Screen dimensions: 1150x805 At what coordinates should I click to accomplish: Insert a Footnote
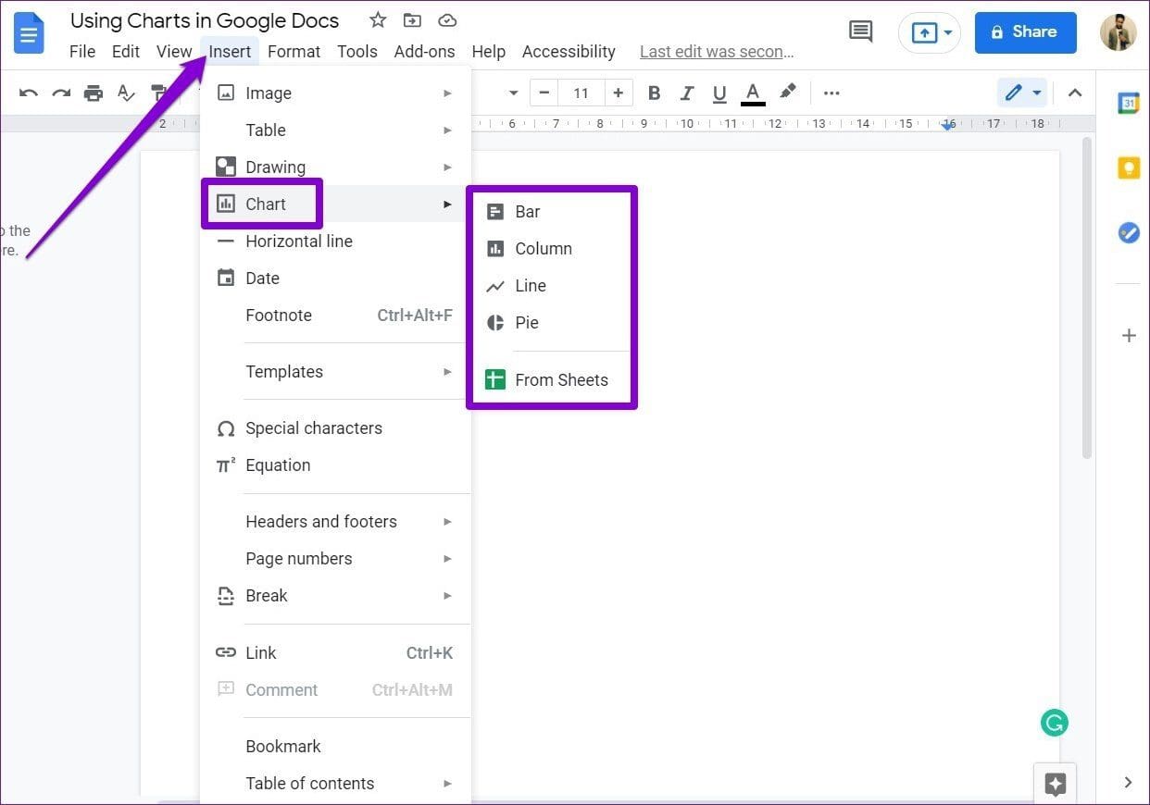[335, 315]
